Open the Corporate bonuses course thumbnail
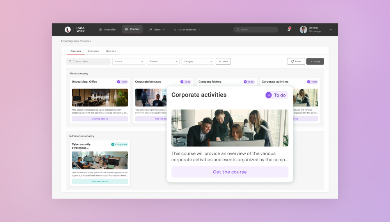The height and width of the screenshot is (222, 390). point(151,98)
